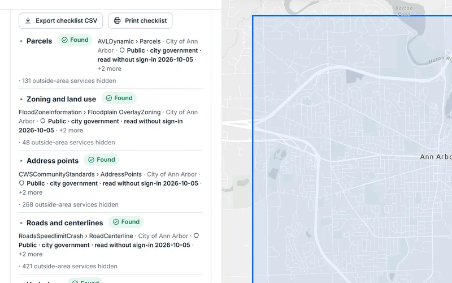This screenshot has height=283, width=452.
Task: Click the printer icon in Print checklist
Action: coord(117,20)
